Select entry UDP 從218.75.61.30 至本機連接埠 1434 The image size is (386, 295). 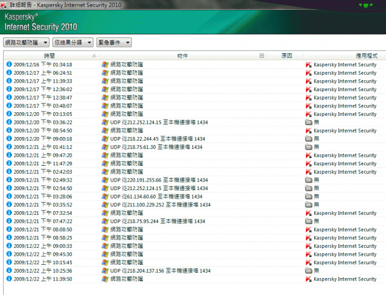[x=156, y=147]
